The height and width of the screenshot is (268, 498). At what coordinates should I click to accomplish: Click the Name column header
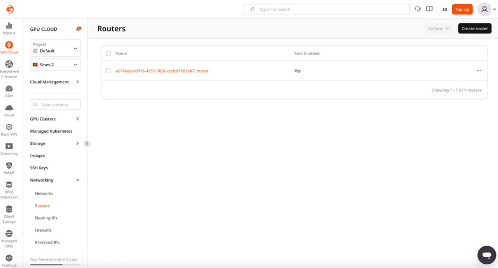point(121,54)
